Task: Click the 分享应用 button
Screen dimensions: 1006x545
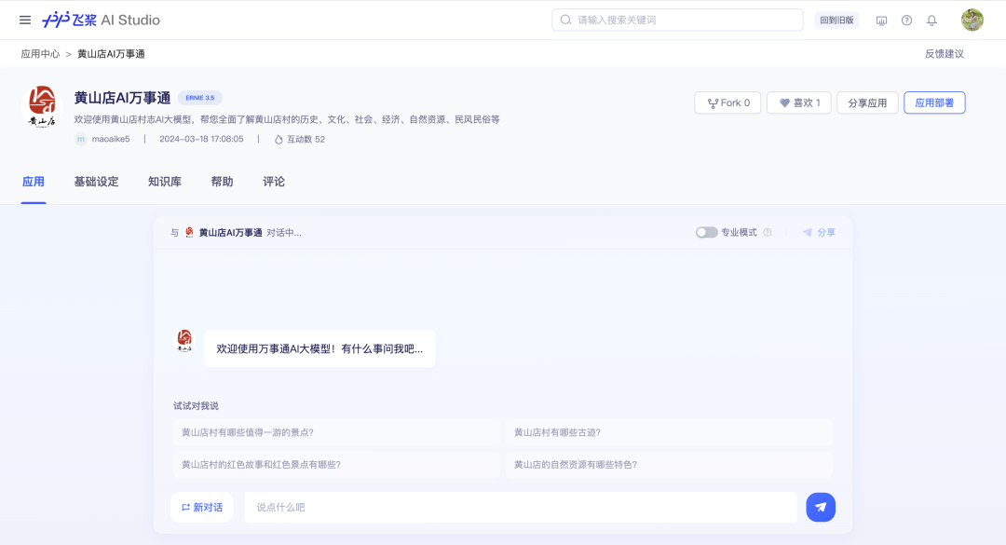Action: click(867, 102)
